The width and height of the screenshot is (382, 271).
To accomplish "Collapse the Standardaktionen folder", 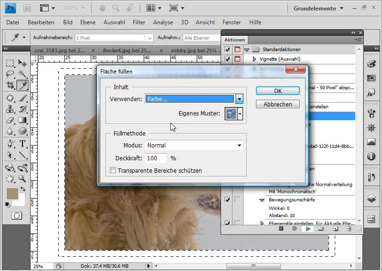I will [x=246, y=50].
